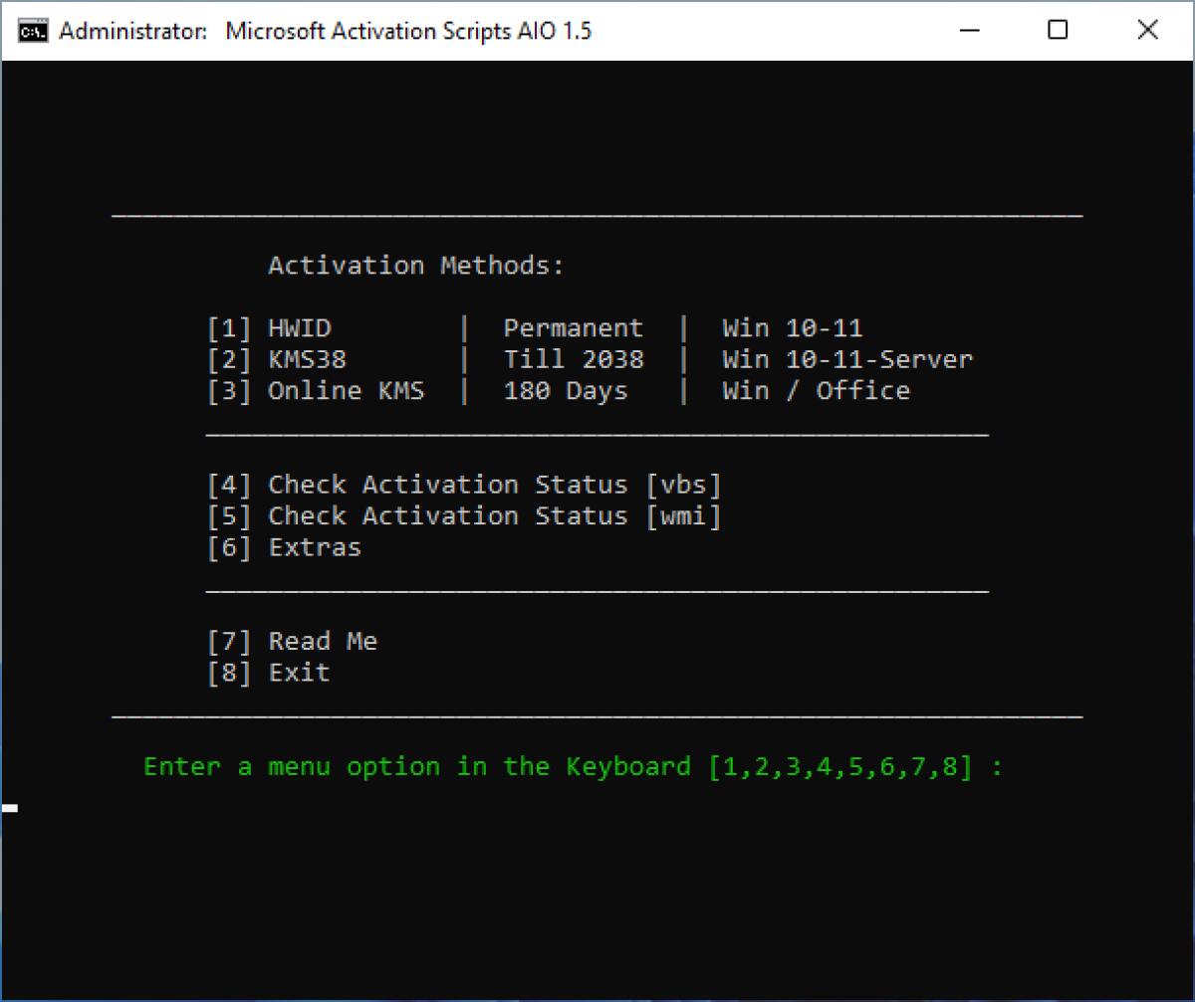Click the green keyboard input prompt line
This screenshot has width=1195, height=1002.
pos(573,766)
